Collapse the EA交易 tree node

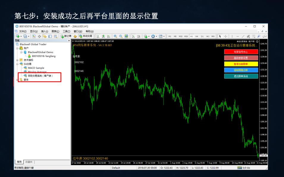[x=17, y=64]
